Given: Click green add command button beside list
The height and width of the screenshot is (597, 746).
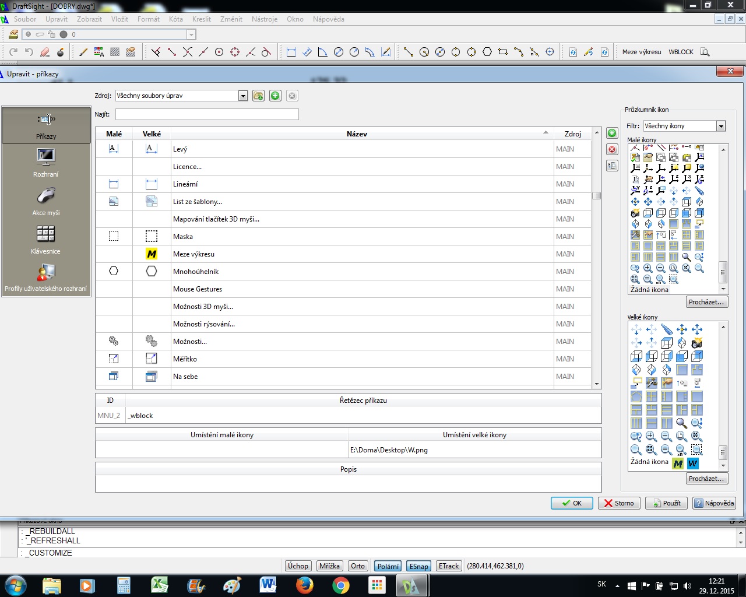Looking at the screenshot, I should click(612, 133).
